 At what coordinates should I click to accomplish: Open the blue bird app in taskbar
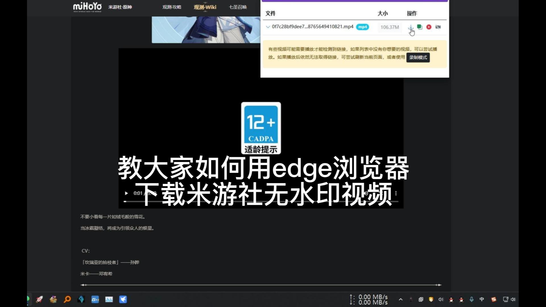pos(123,299)
